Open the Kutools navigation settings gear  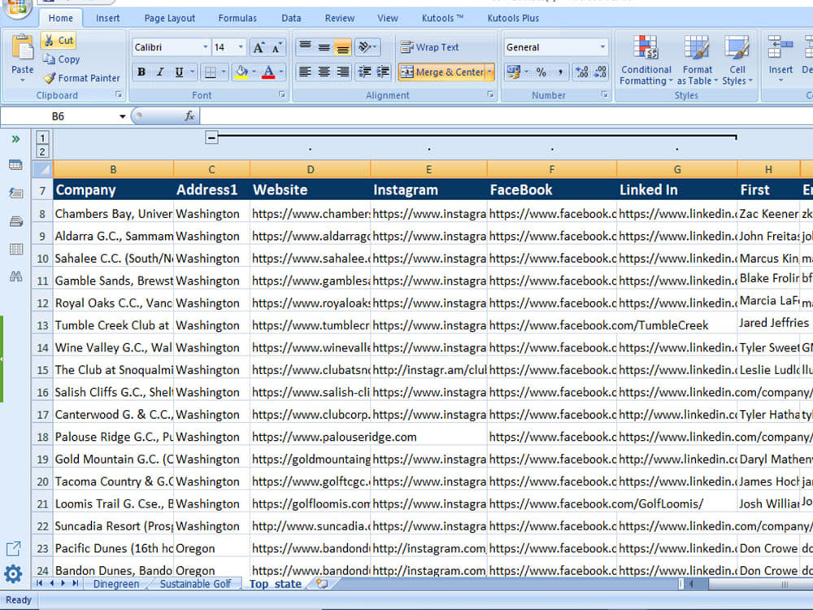pos(14,574)
